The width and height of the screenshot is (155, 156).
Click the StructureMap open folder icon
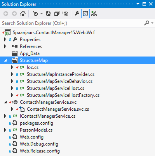pyautogui.click(x=15, y=60)
